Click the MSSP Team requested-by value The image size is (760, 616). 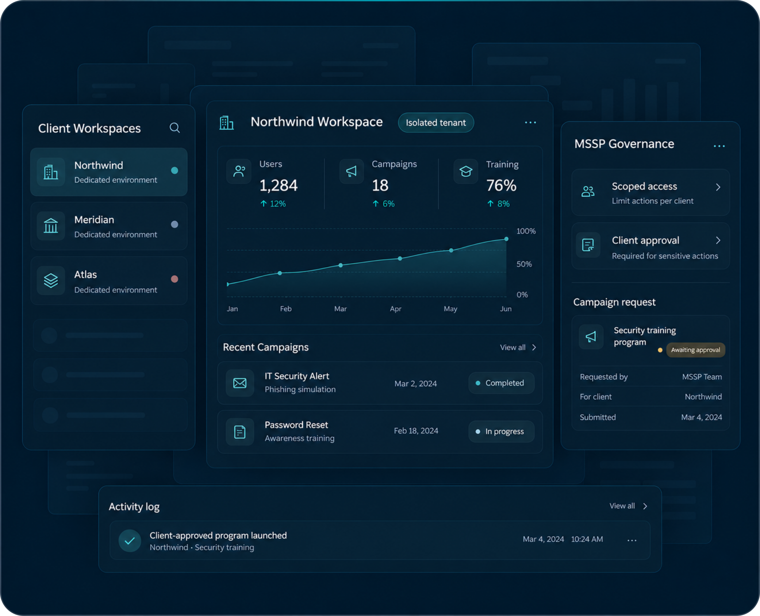[702, 377]
